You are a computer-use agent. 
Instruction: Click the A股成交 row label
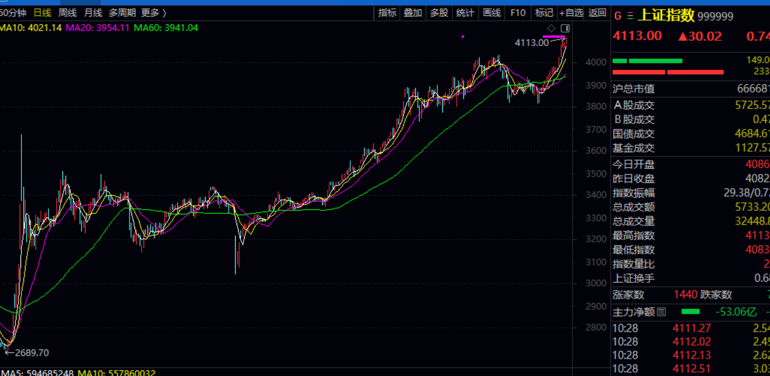point(633,105)
